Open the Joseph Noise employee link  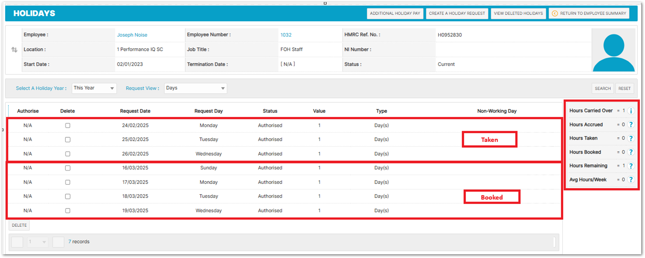click(132, 35)
